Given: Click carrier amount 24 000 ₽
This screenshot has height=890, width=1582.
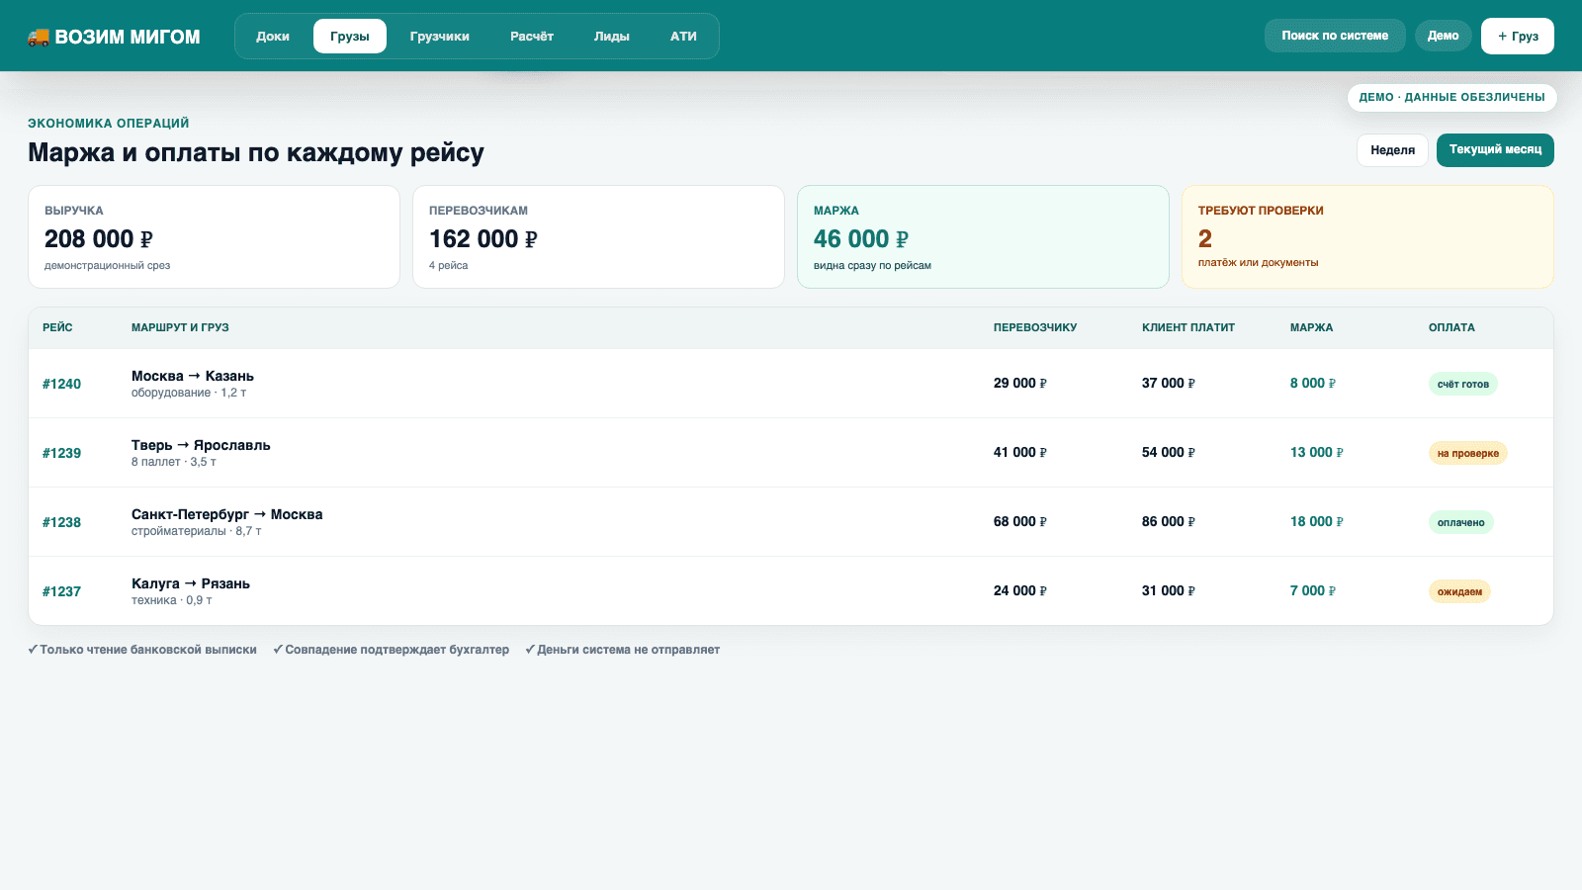Looking at the screenshot, I should (1020, 590).
